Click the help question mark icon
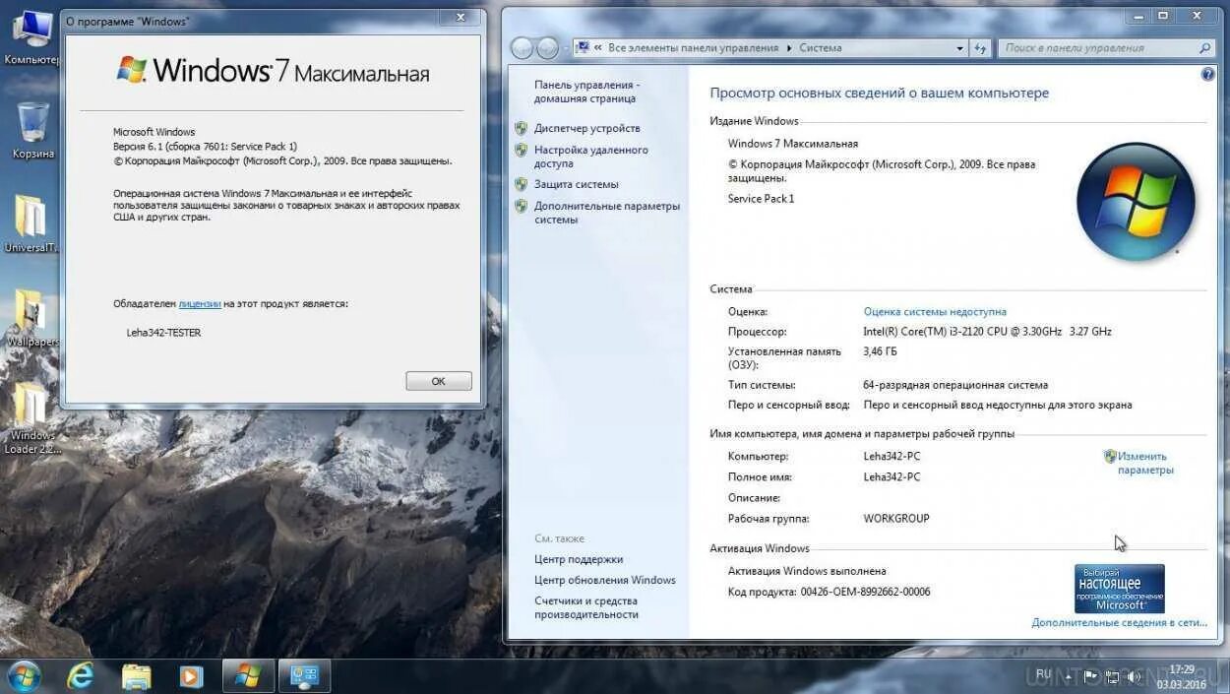Screen dimensions: 1230x694 [1208, 75]
